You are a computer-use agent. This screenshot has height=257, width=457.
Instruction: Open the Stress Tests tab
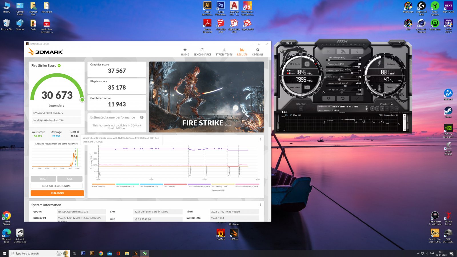tap(224, 52)
